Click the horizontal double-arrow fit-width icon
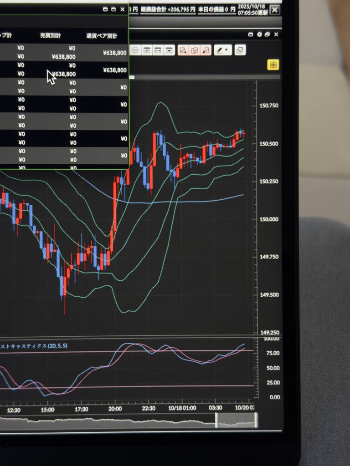 coord(158,50)
